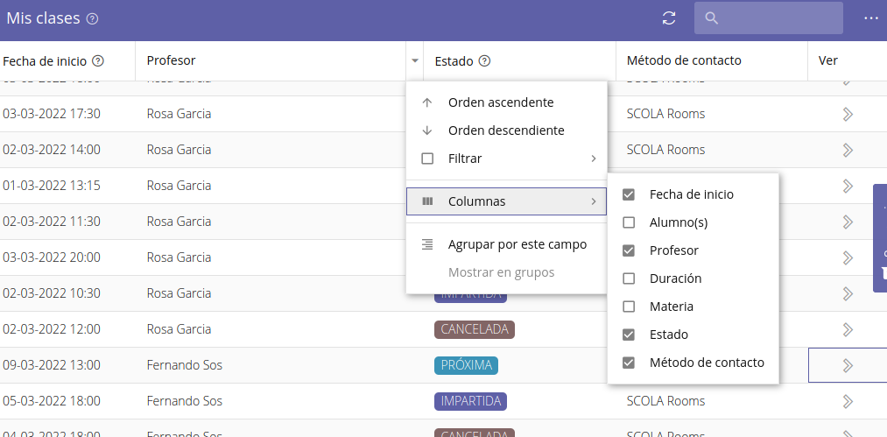Open class details arrow for 05-03-2022 18:00

[847, 401]
